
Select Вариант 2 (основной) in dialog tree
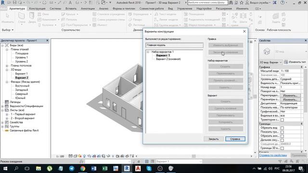pyautogui.click(x=168, y=59)
